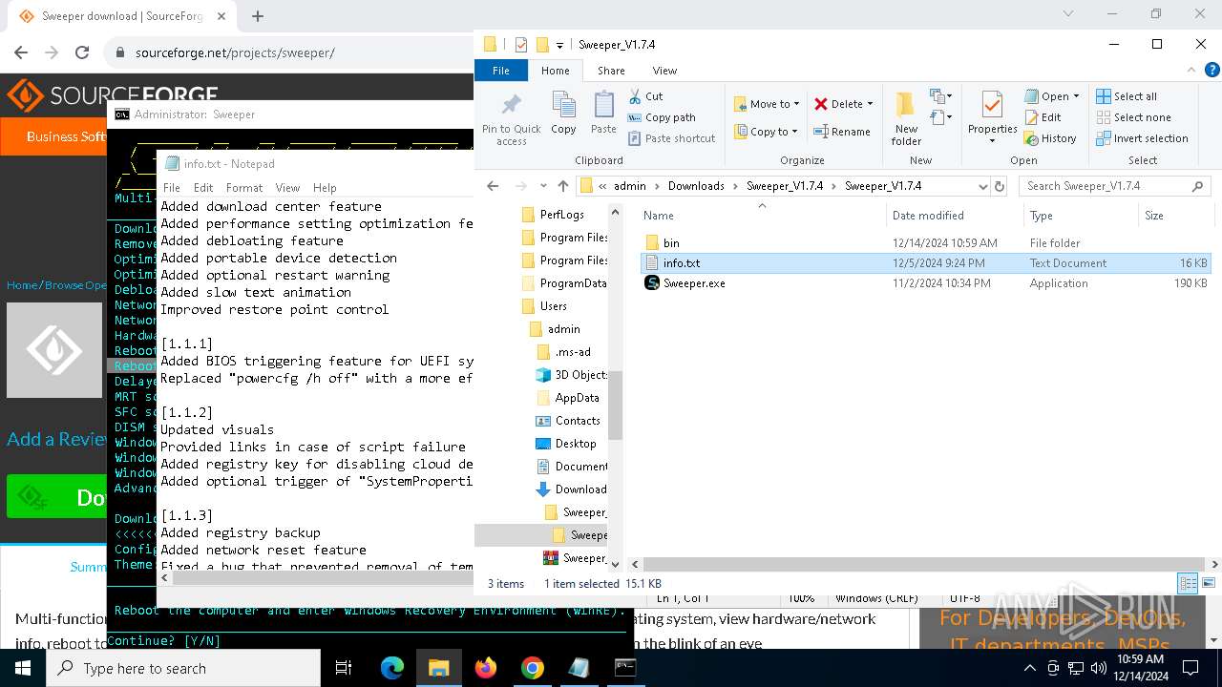Click Select none in ribbon

tap(1133, 117)
